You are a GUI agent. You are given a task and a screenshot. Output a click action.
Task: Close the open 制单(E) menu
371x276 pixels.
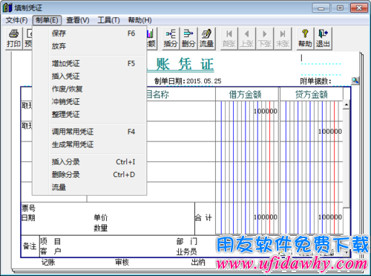click(x=47, y=20)
